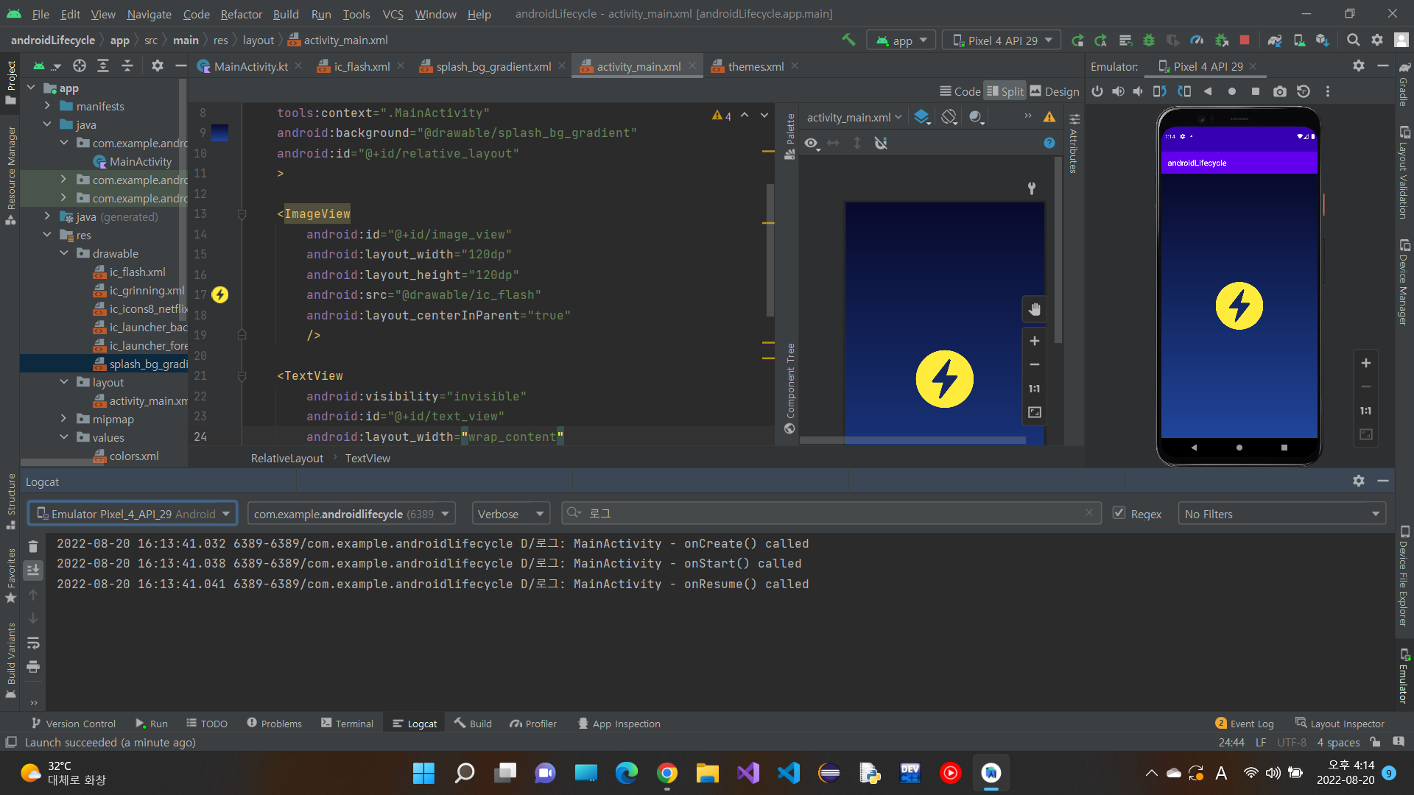Toggle design view options eye icon
The height and width of the screenshot is (795, 1414).
[812, 144]
